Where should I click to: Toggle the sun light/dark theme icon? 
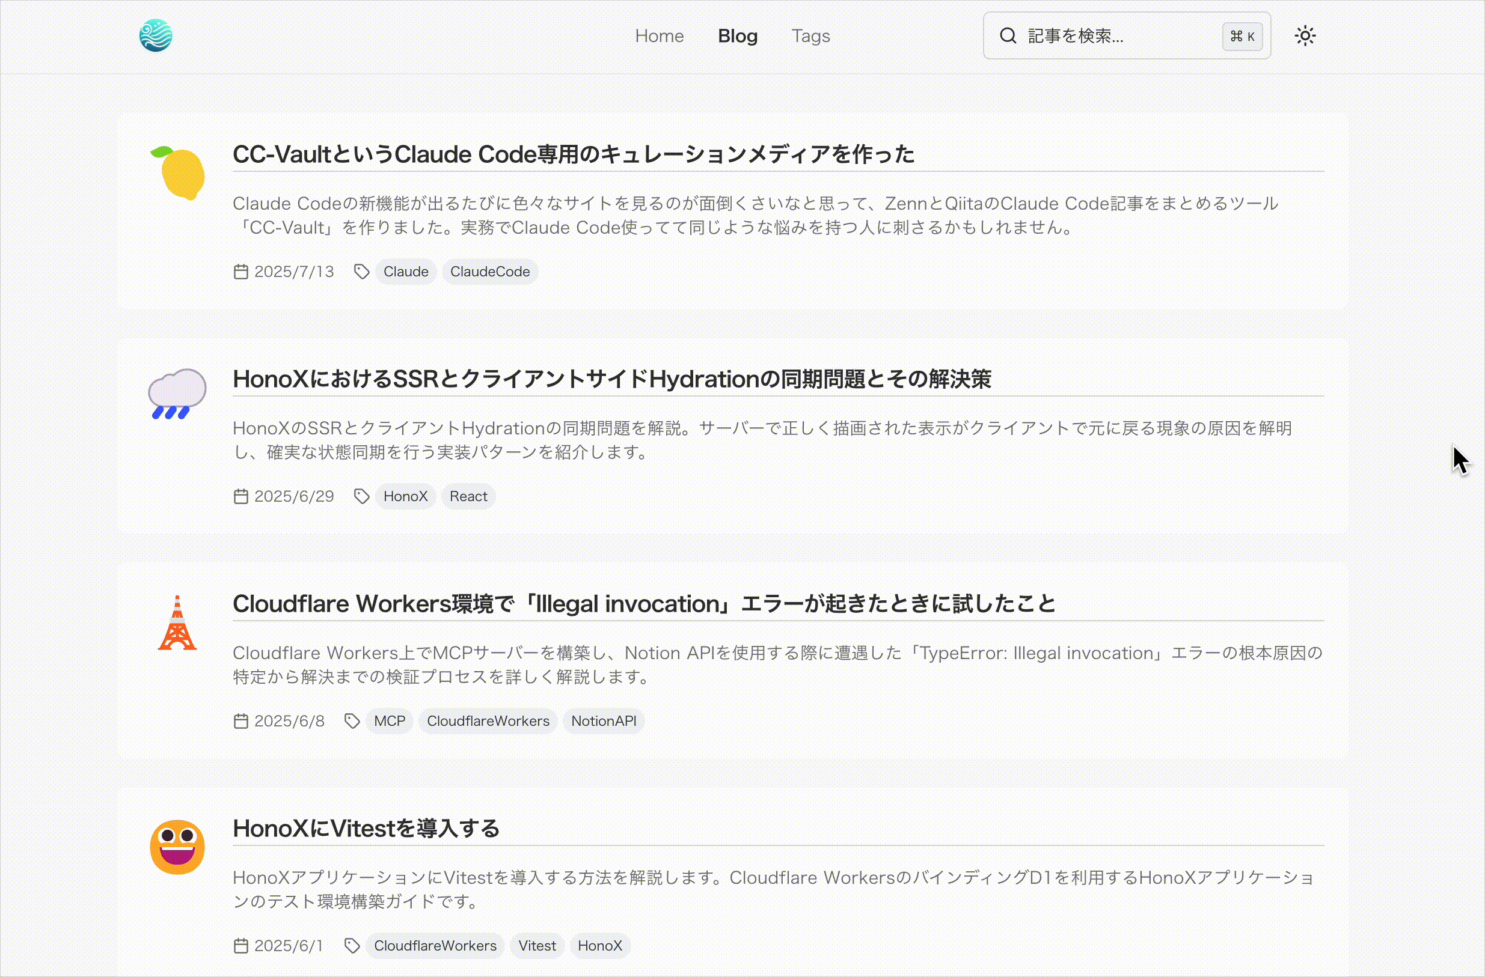(1305, 35)
